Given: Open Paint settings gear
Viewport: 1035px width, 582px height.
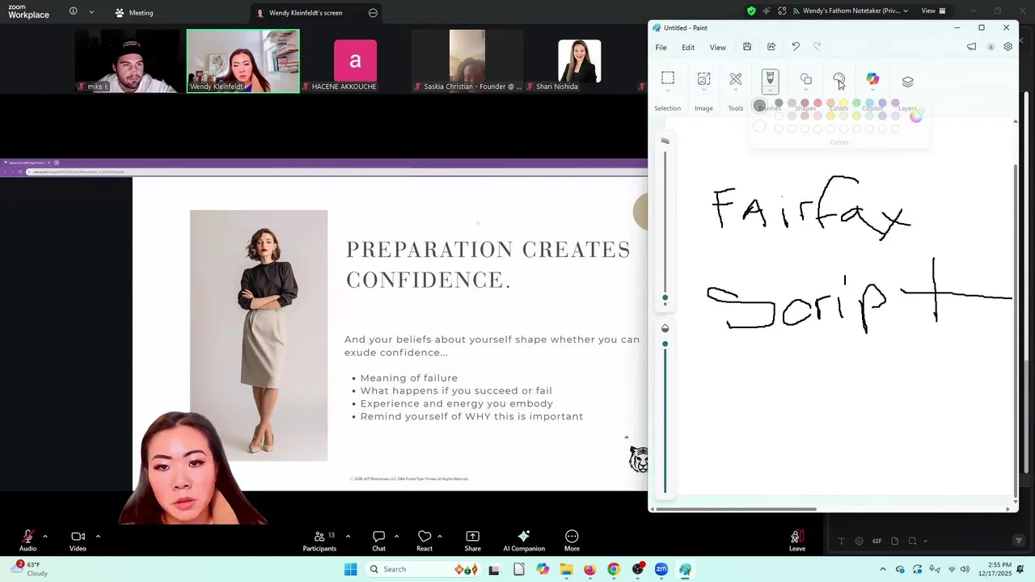Looking at the screenshot, I should 1008,47.
